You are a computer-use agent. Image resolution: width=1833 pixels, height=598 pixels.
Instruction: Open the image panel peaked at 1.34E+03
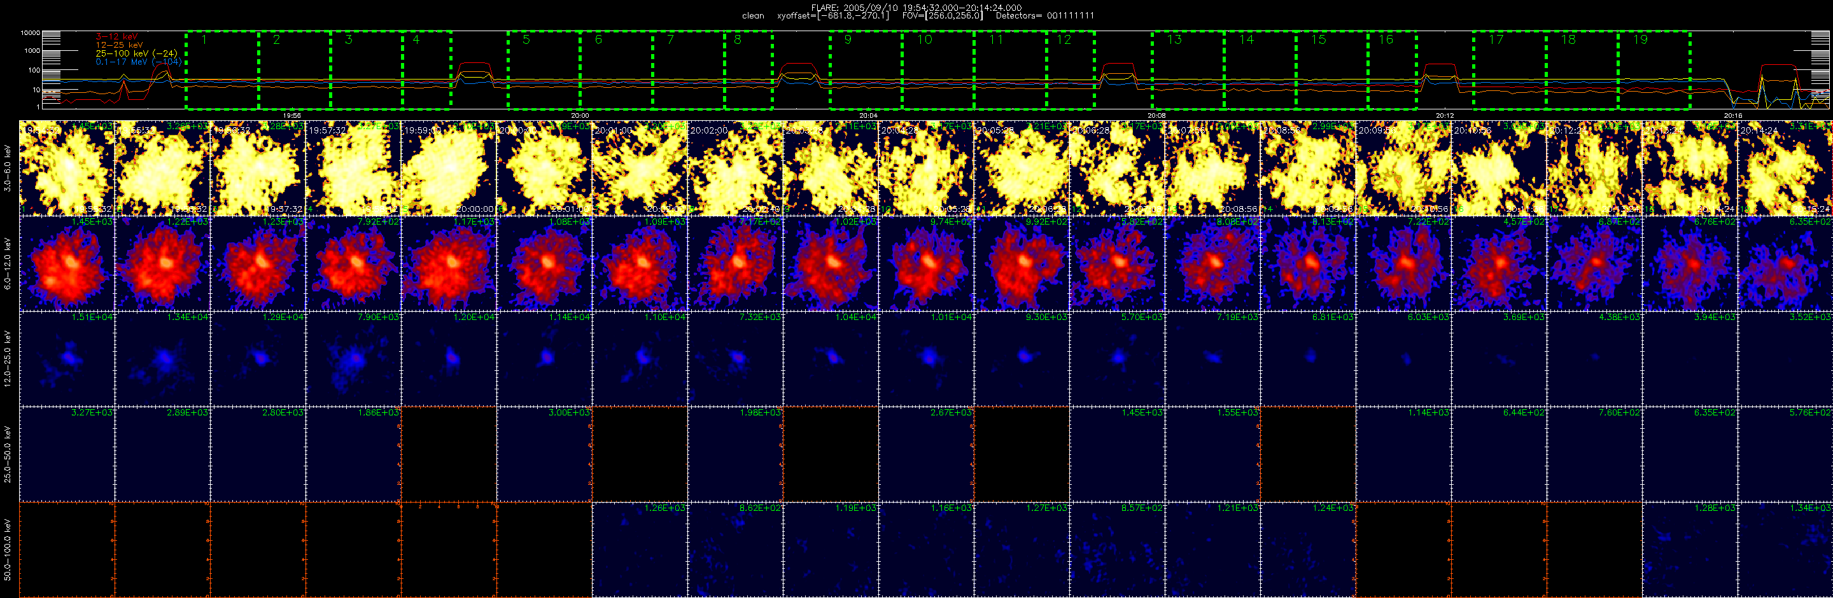pos(1785,550)
